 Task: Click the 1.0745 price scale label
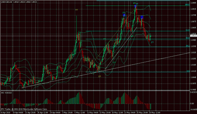193,15
